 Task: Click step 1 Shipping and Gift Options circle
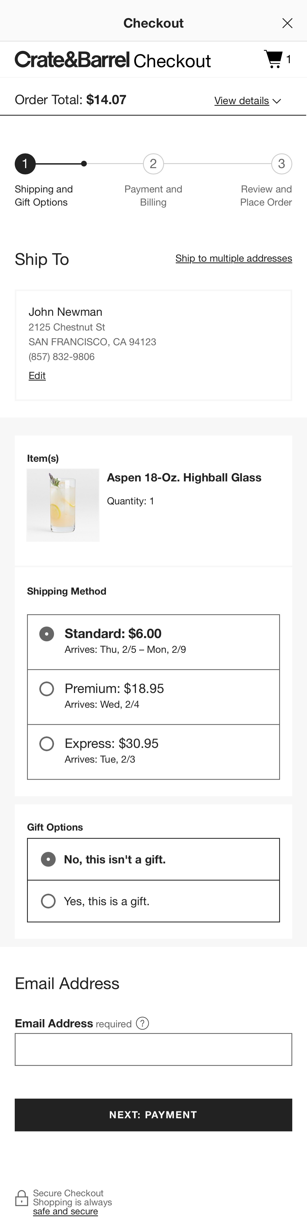point(25,164)
